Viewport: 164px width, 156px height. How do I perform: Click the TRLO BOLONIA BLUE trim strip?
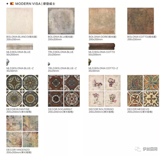coord(61,48)
